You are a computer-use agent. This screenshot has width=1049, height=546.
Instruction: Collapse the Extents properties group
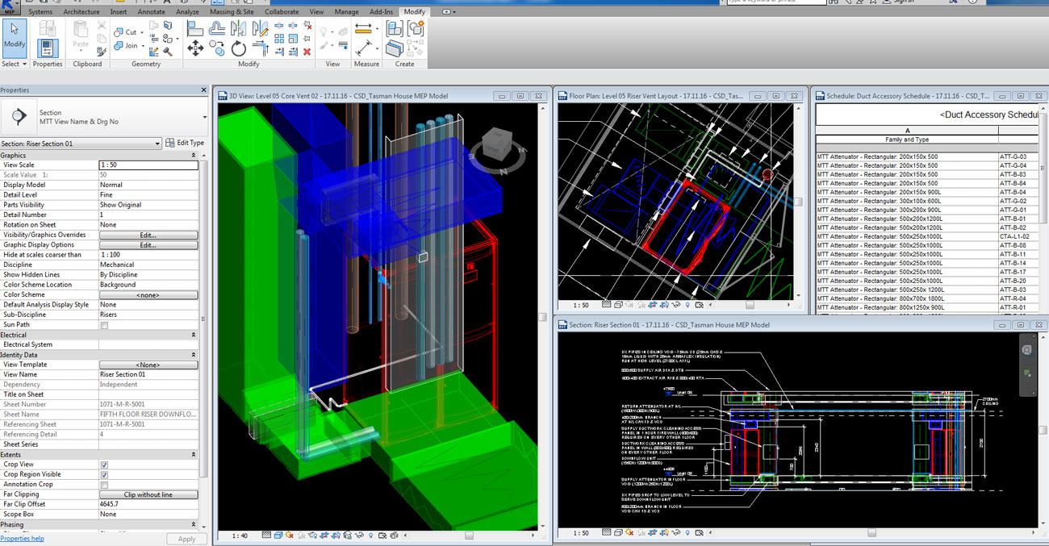click(x=194, y=455)
